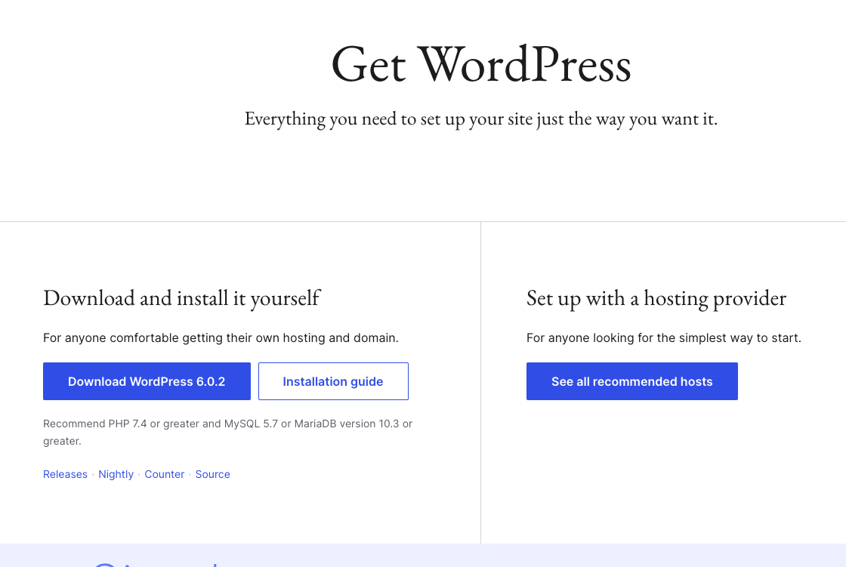Click 'Set up with a hosting provider' heading
The image size is (846, 567).
[656, 298]
